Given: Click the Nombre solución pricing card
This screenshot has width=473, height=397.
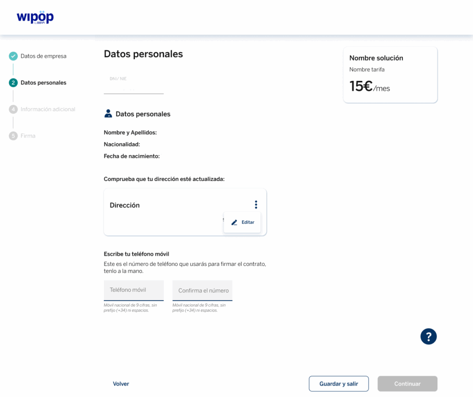Looking at the screenshot, I should point(390,75).
